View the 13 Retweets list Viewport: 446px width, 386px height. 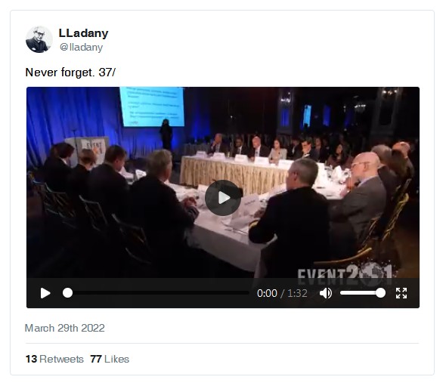click(54, 359)
